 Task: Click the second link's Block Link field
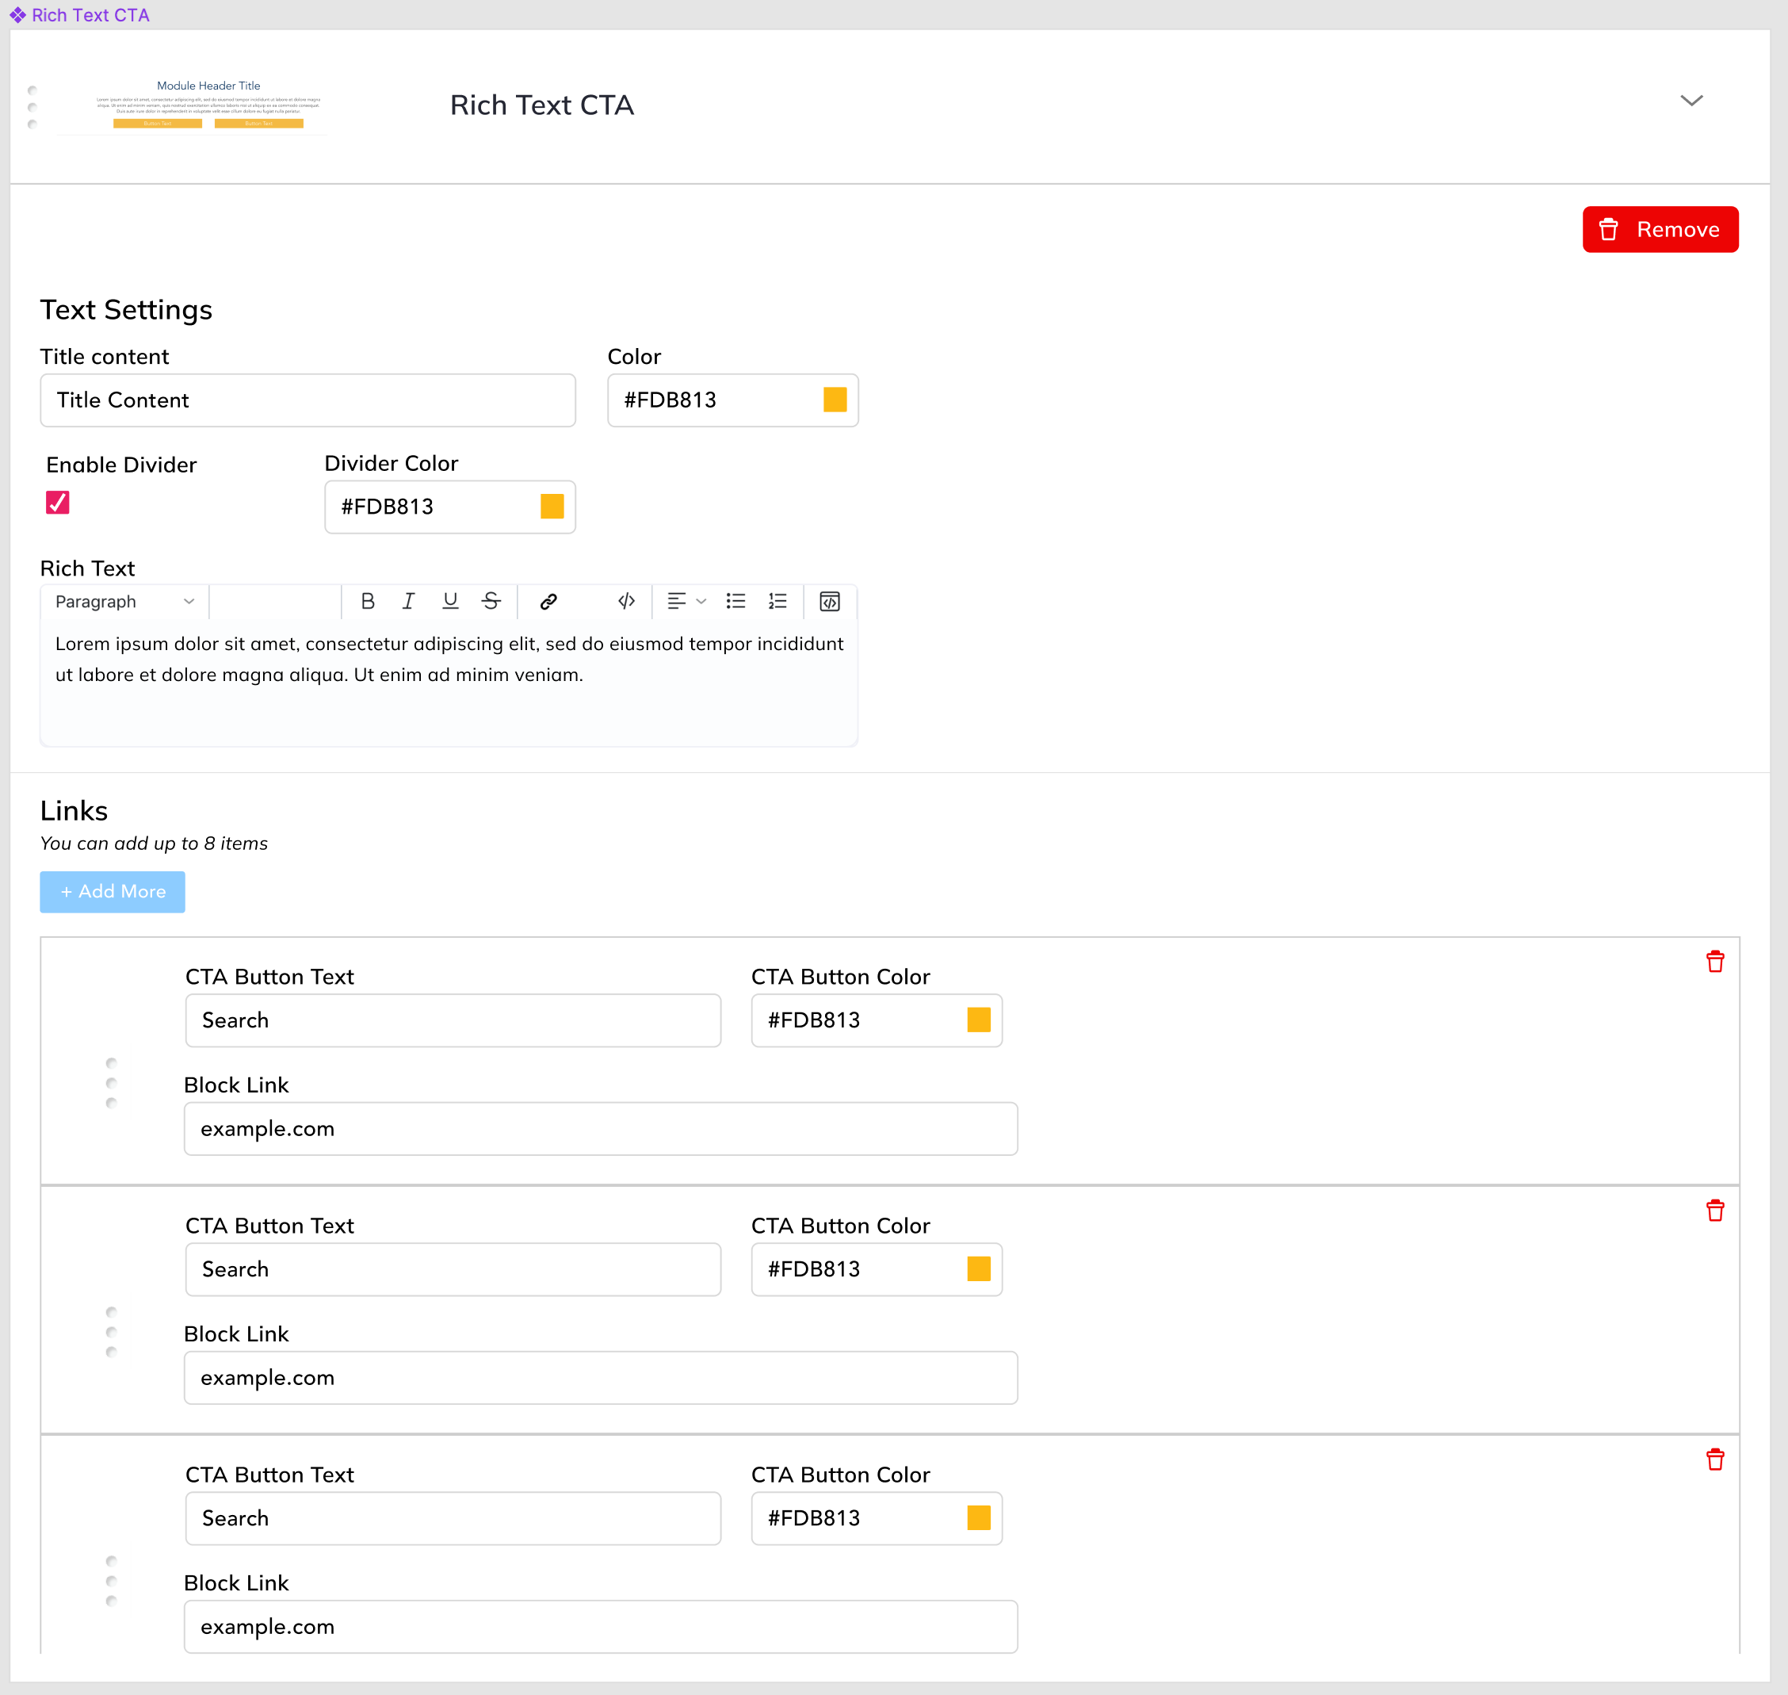coord(601,1378)
